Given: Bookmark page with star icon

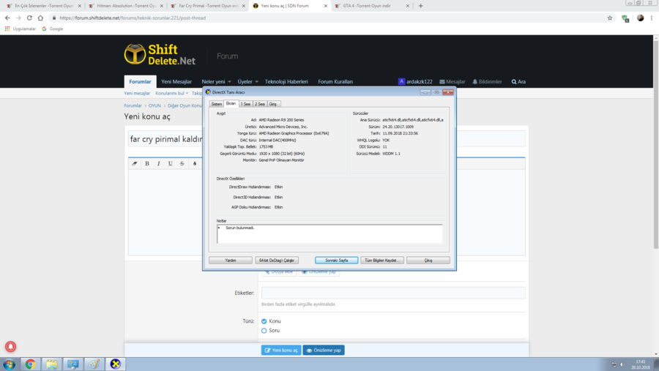Looking at the screenshot, I should (610, 18).
